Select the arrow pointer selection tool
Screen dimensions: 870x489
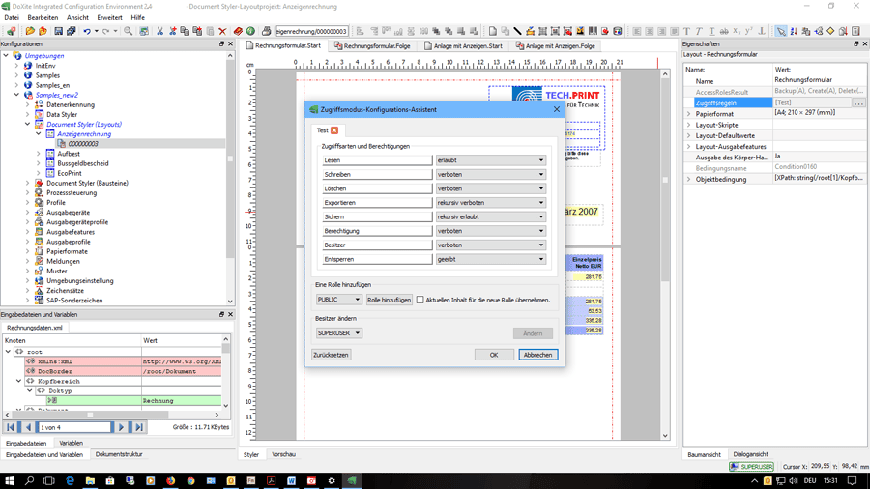(x=781, y=31)
